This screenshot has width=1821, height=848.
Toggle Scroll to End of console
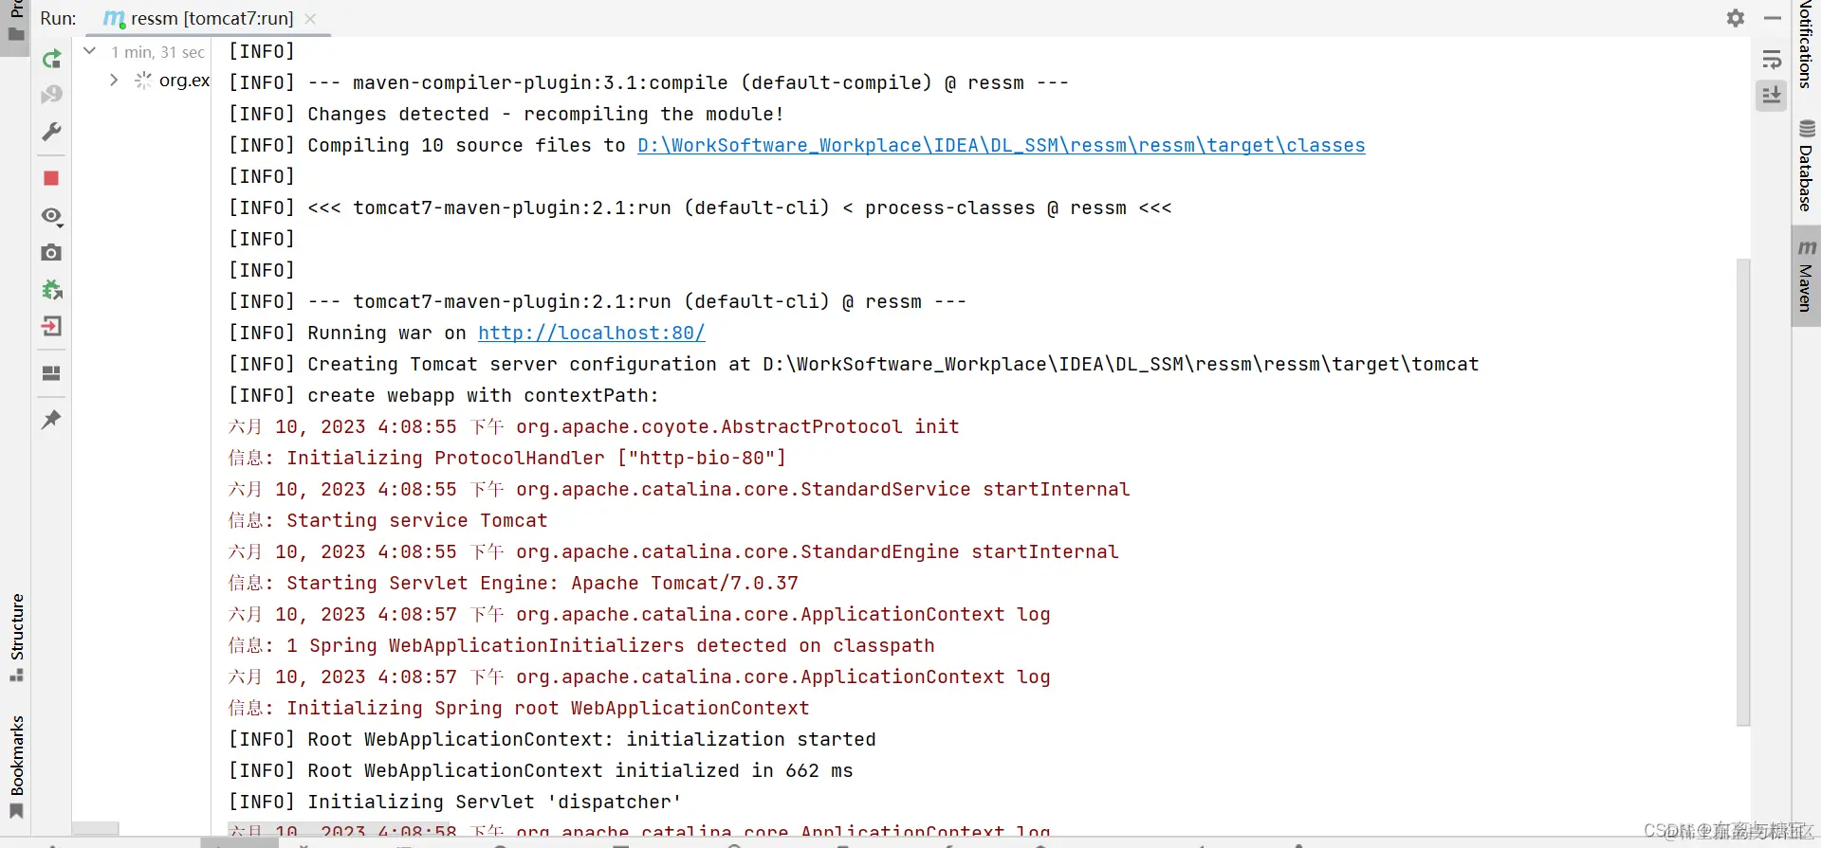point(1772,95)
